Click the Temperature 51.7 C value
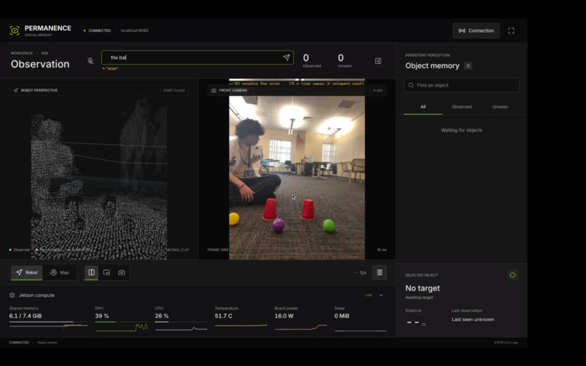The height and width of the screenshot is (366, 586). (x=223, y=316)
